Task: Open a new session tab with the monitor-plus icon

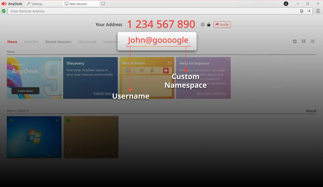Action: point(103,4)
